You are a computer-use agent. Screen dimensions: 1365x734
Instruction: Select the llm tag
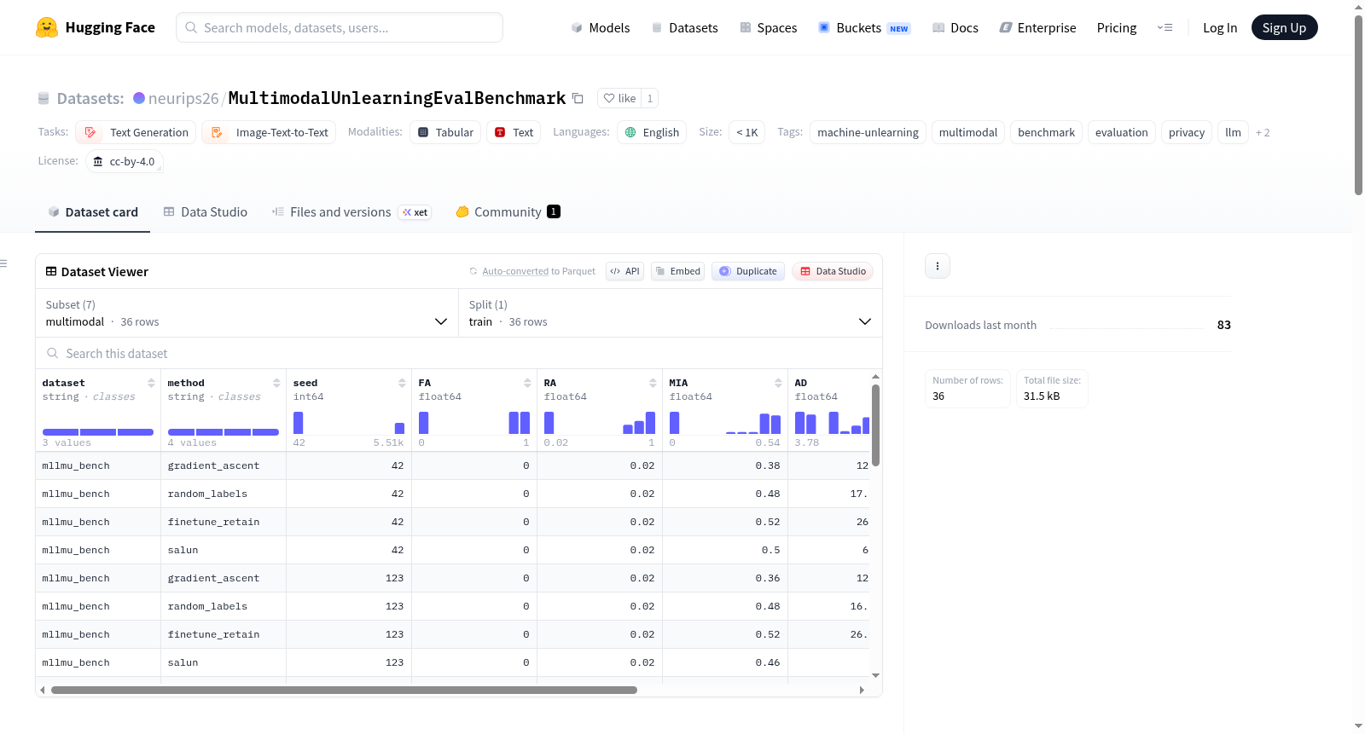point(1234,132)
